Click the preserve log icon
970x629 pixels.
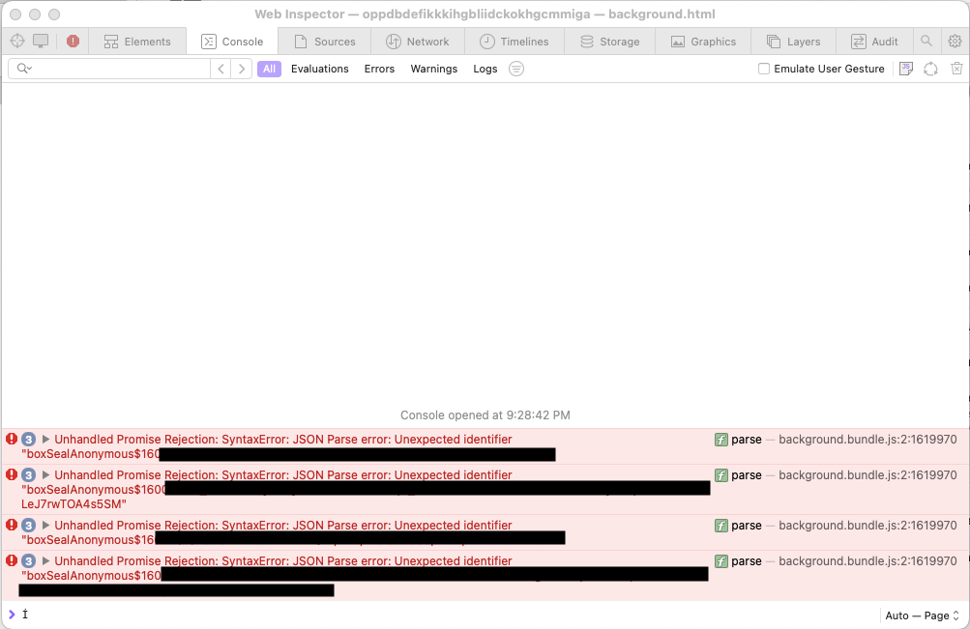point(905,69)
